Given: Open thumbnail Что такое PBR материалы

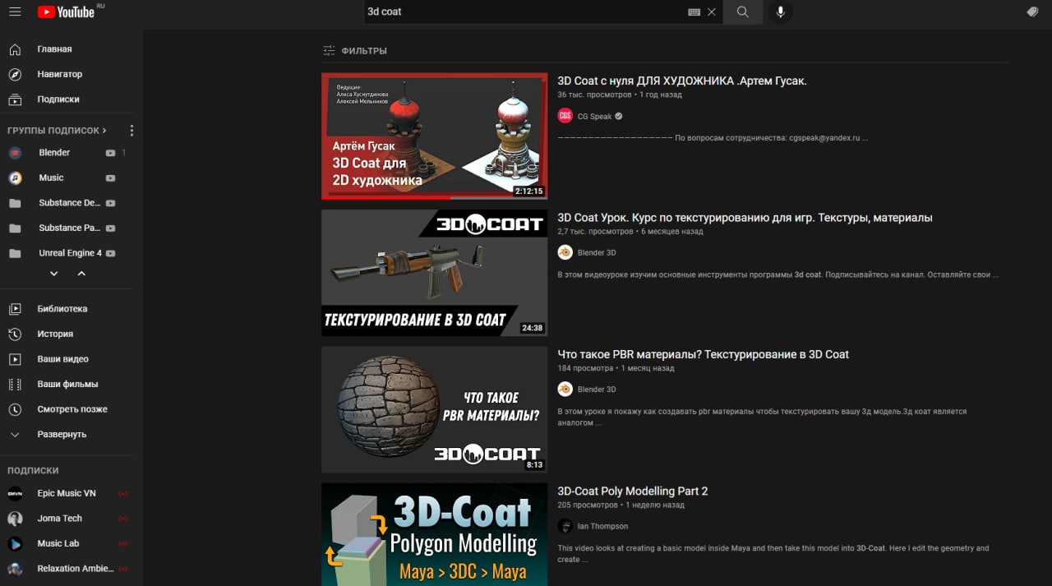Looking at the screenshot, I should [434, 409].
